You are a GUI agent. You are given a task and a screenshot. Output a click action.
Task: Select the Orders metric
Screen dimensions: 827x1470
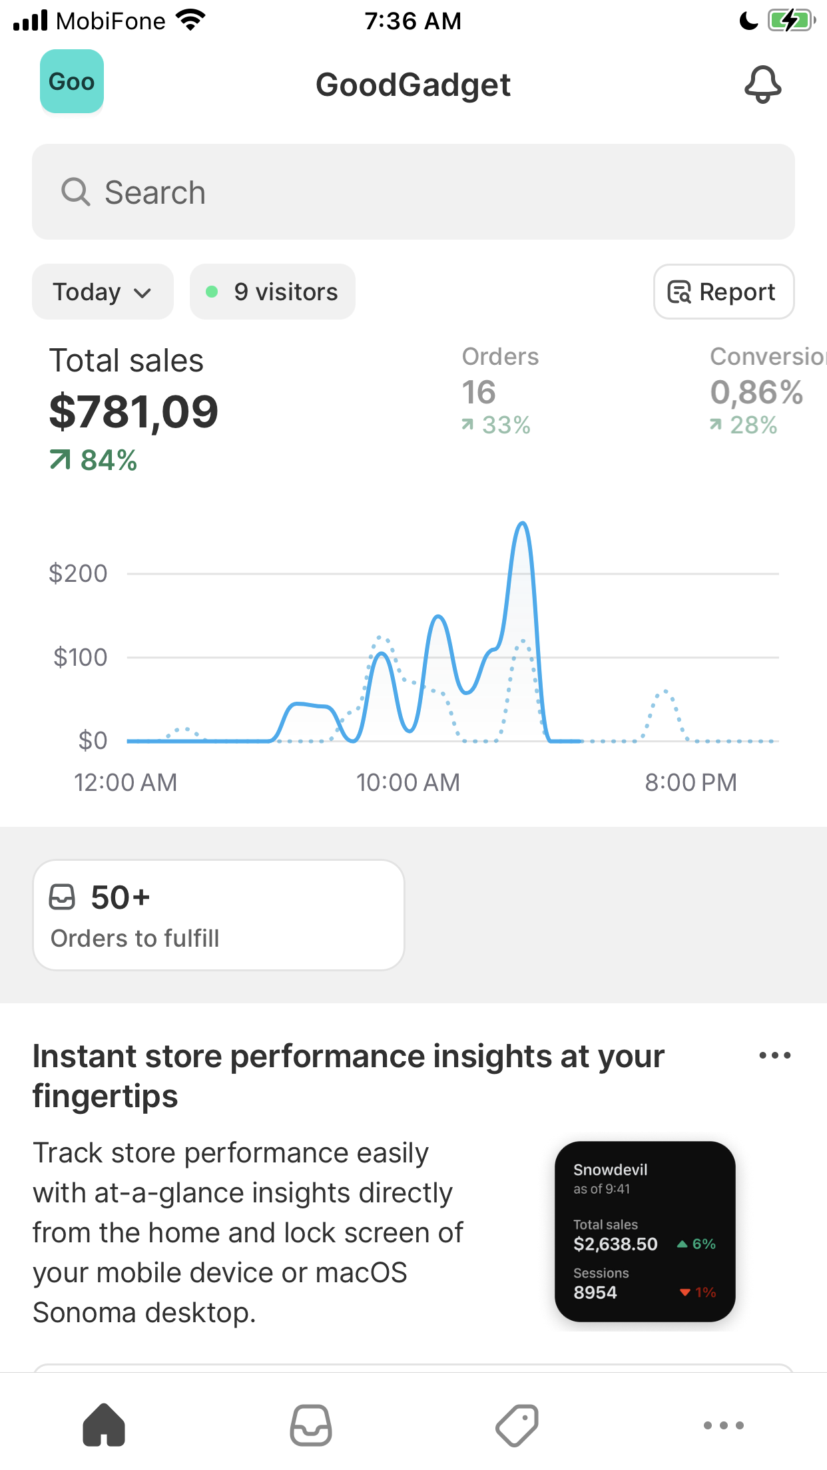[x=501, y=391]
